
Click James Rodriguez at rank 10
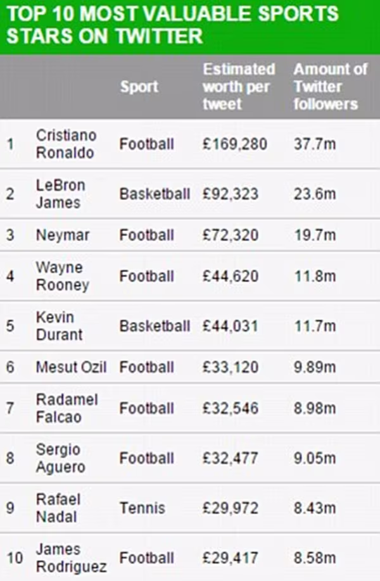[71, 558]
